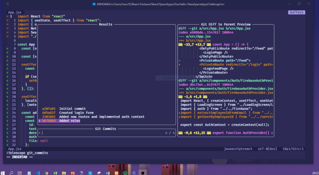Click the buffers label in the tabline

click(296, 12)
